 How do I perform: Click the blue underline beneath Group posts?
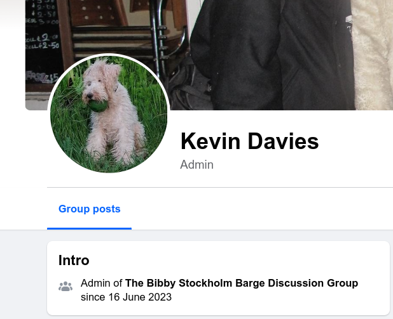tap(89, 228)
